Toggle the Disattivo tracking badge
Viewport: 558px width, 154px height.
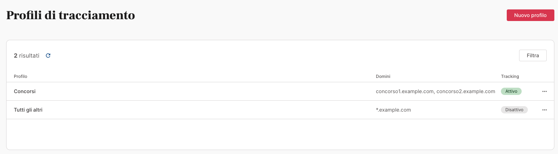click(x=514, y=110)
